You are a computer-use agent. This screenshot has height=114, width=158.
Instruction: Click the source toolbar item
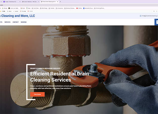click(16, 11)
